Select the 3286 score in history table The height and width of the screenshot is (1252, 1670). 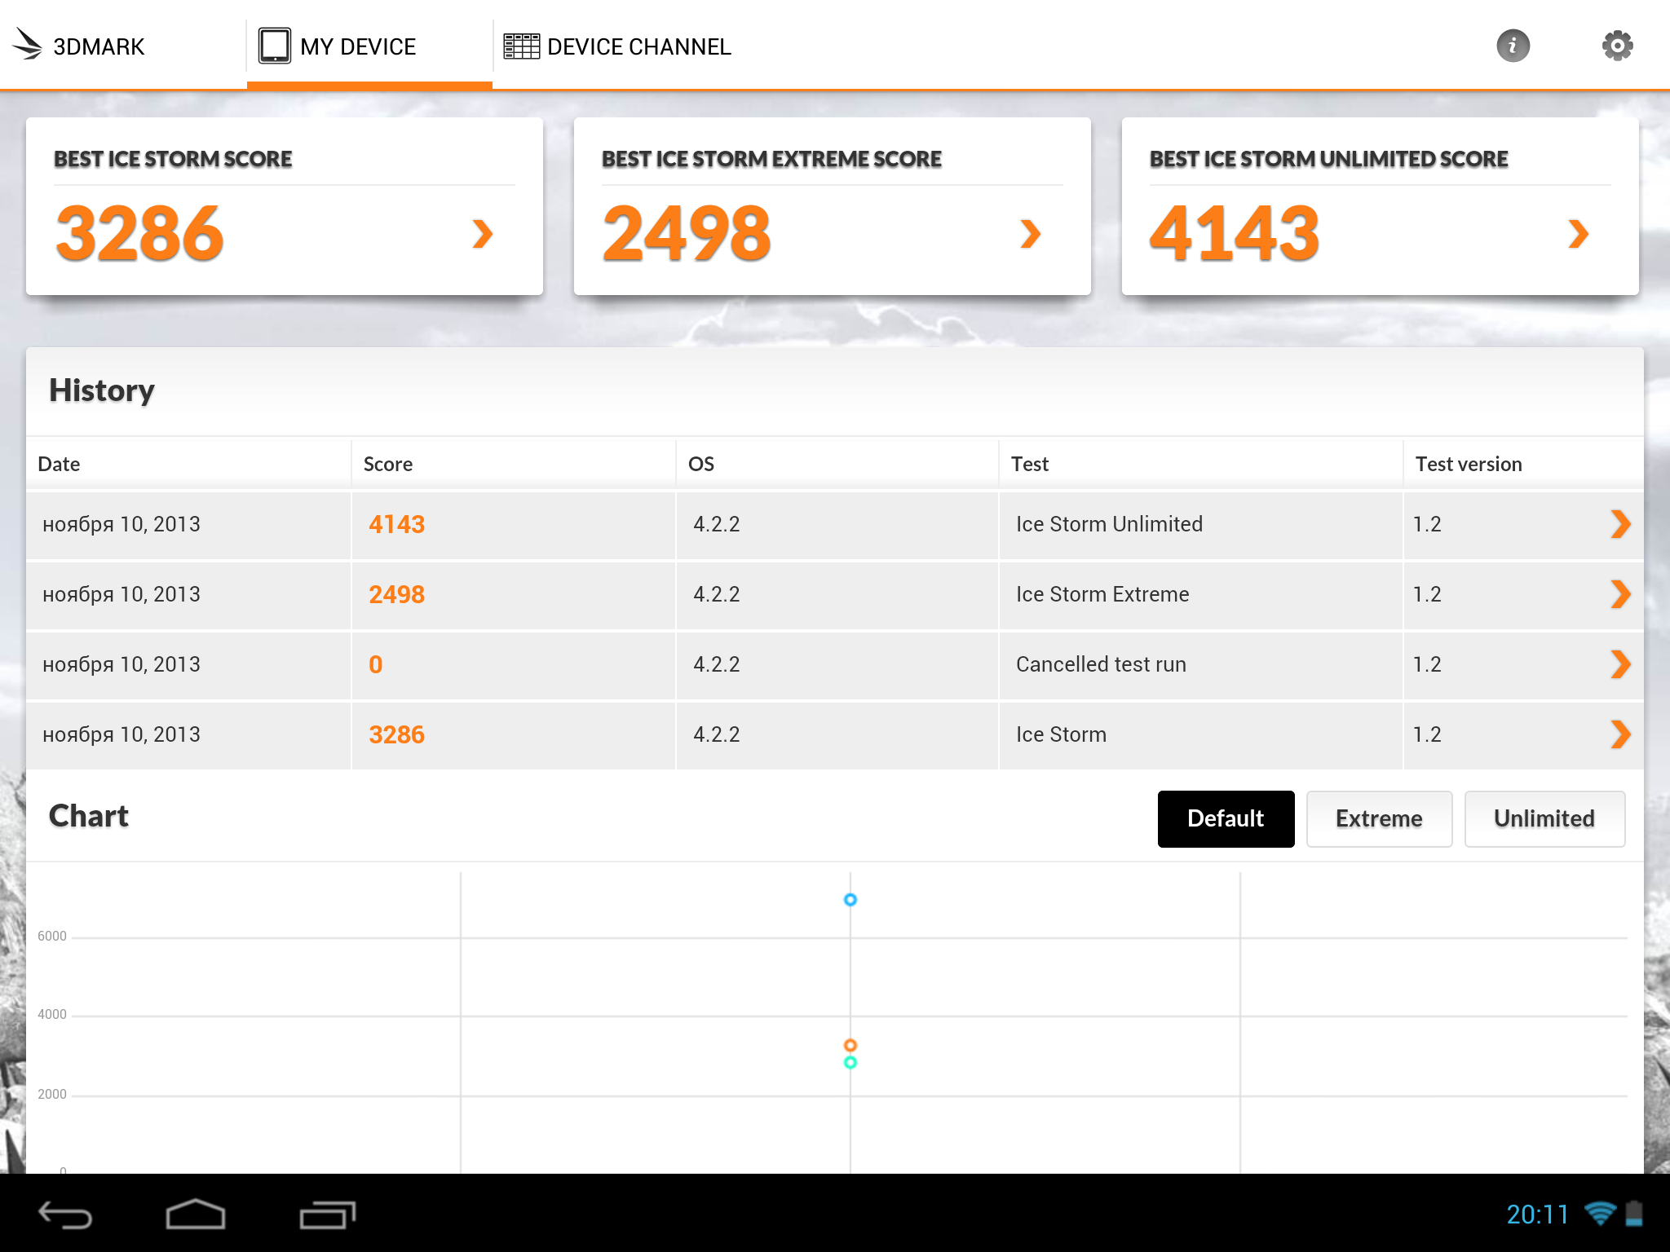click(396, 734)
